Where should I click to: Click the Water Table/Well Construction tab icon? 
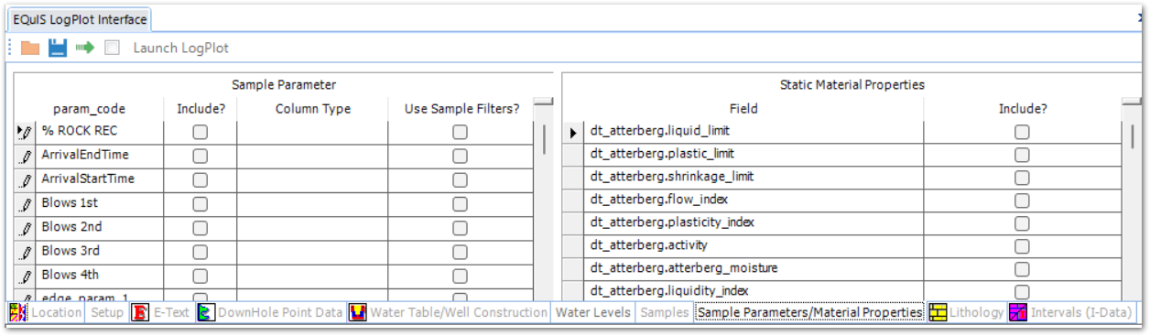(358, 313)
